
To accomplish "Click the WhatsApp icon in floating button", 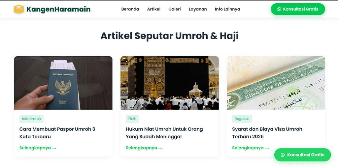I will pyautogui.click(x=283, y=155).
